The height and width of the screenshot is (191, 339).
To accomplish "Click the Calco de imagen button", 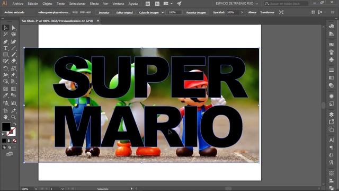I will [149, 13].
